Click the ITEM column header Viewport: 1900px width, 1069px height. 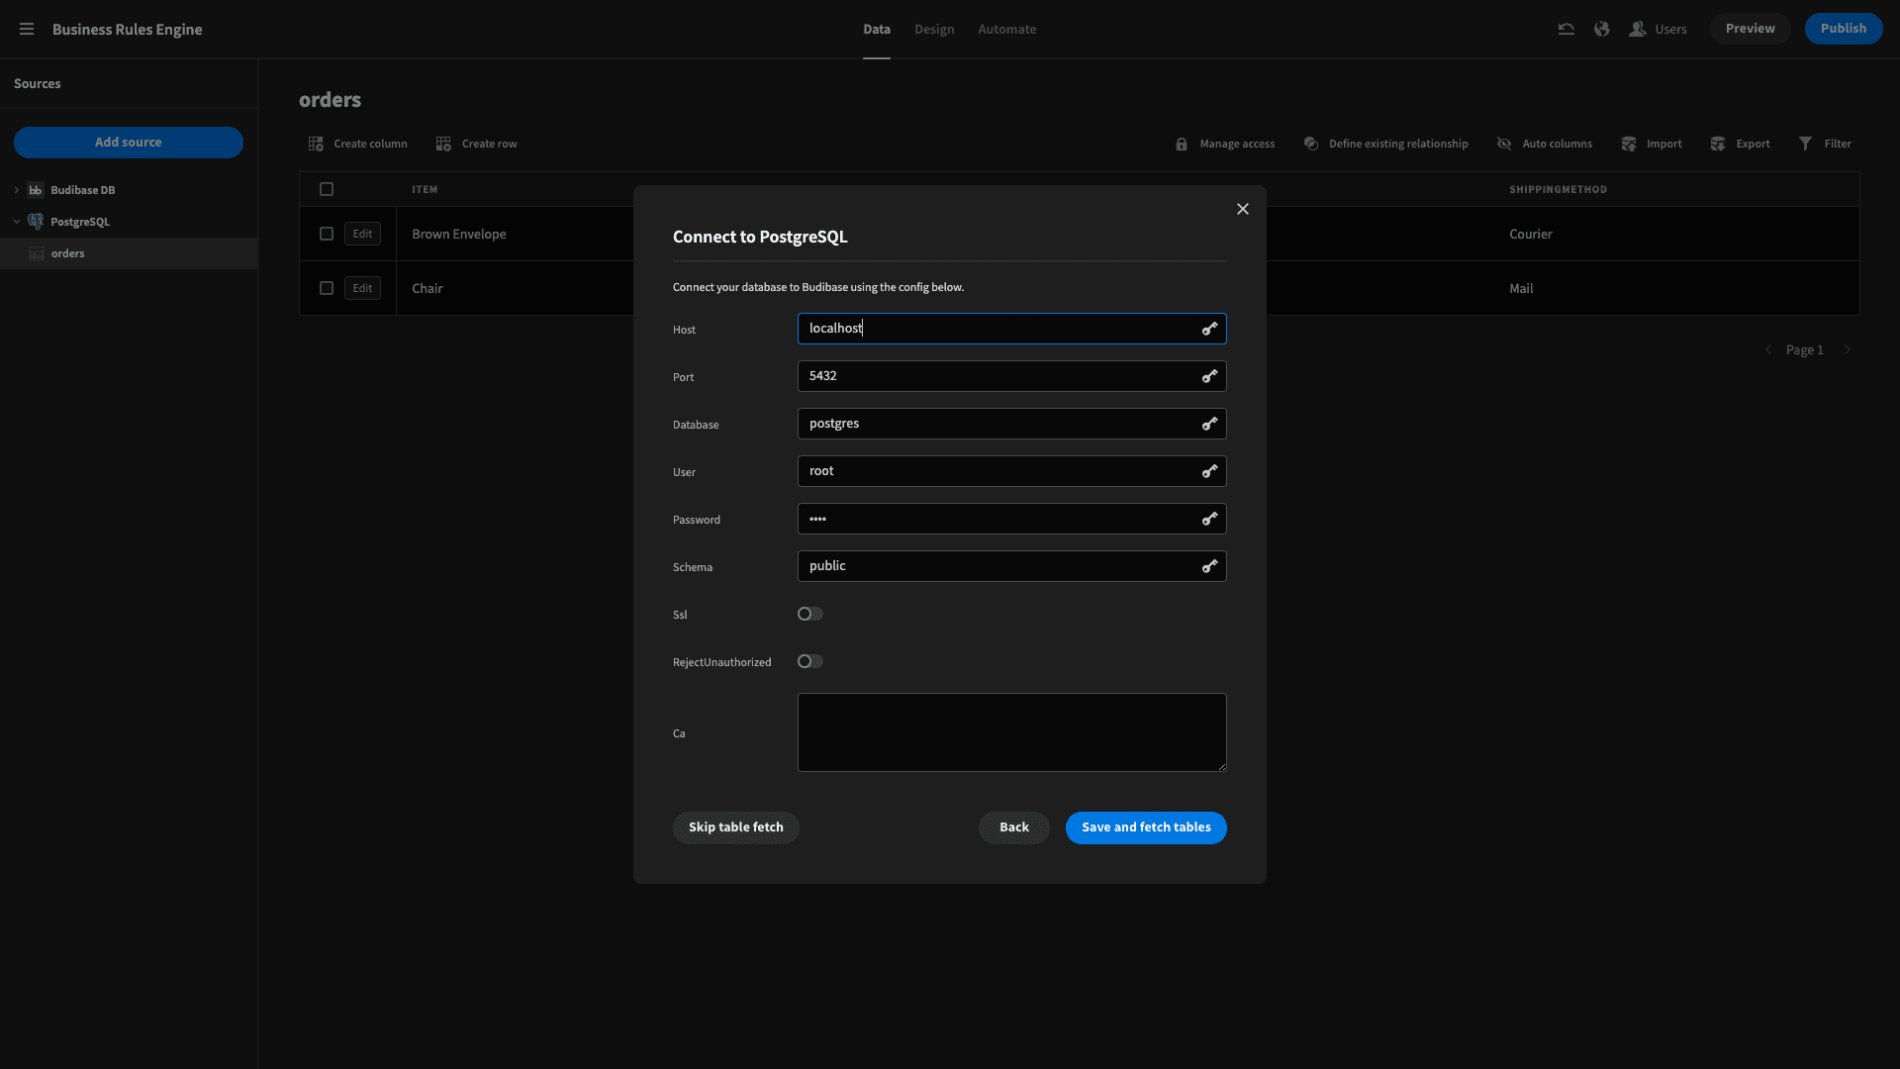click(425, 189)
